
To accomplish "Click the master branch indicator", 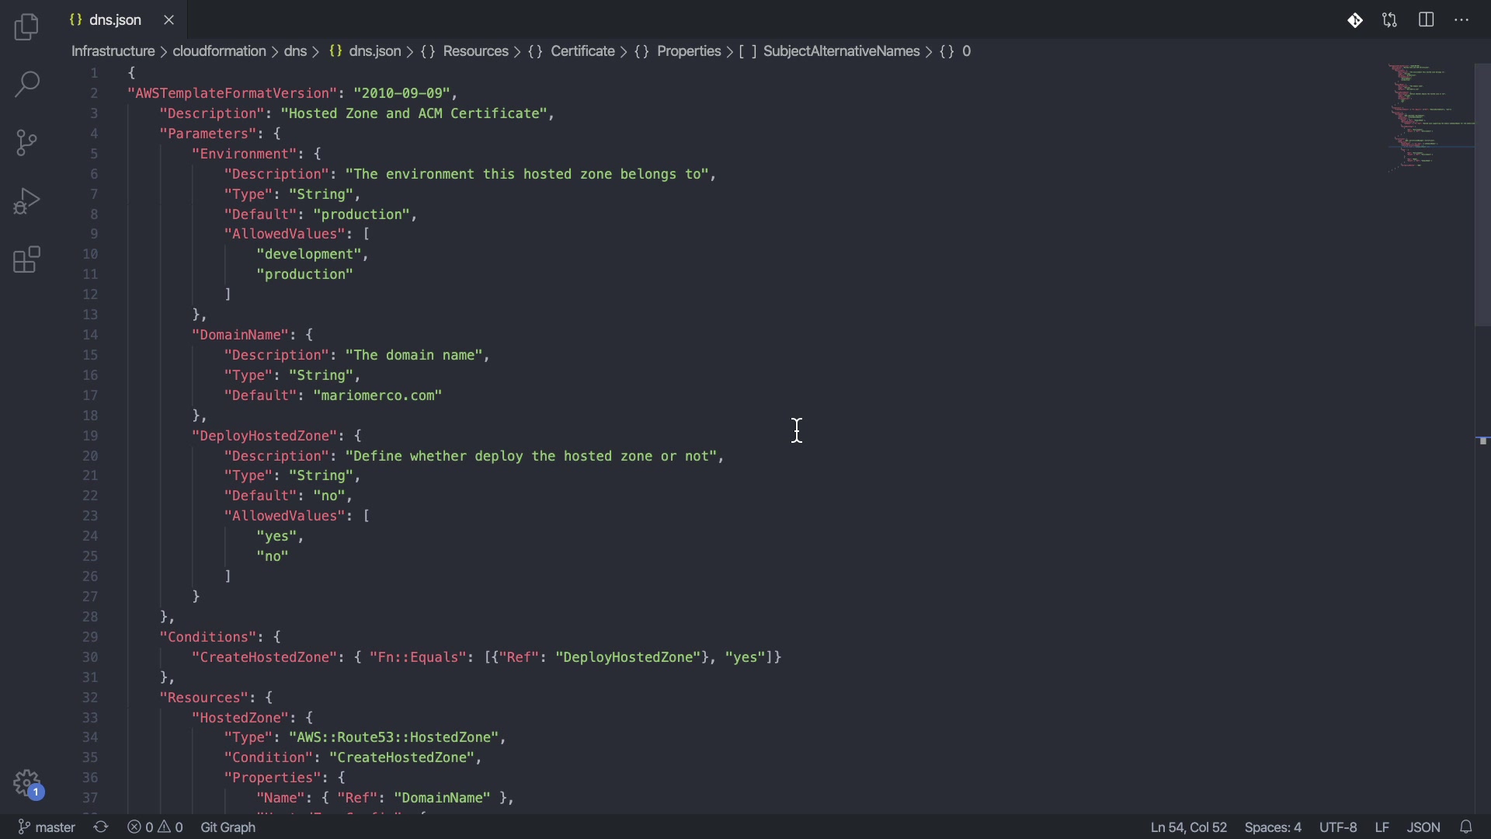I will pyautogui.click(x=47, y=827).
